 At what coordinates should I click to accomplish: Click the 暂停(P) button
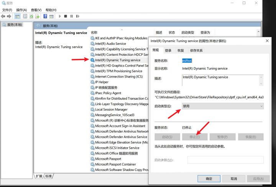point(222,137)
